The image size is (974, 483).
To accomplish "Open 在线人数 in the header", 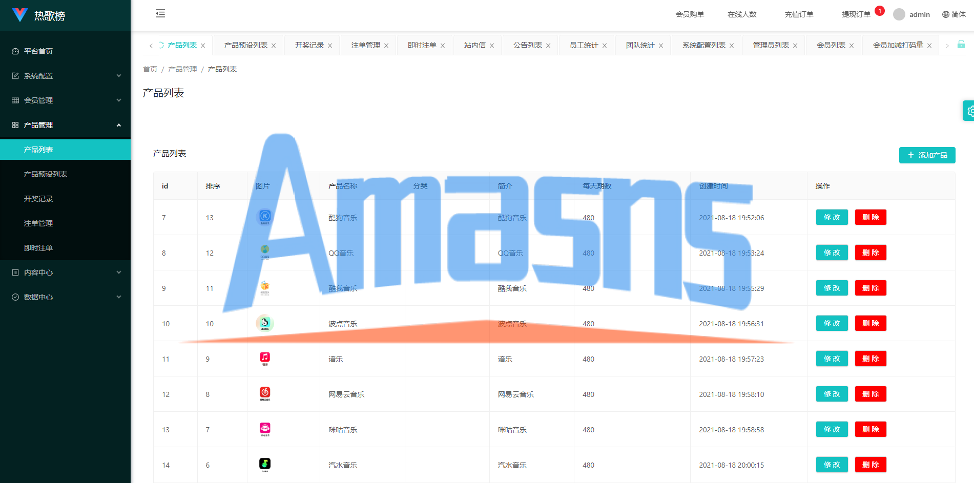I will click(x=742, y=14).
